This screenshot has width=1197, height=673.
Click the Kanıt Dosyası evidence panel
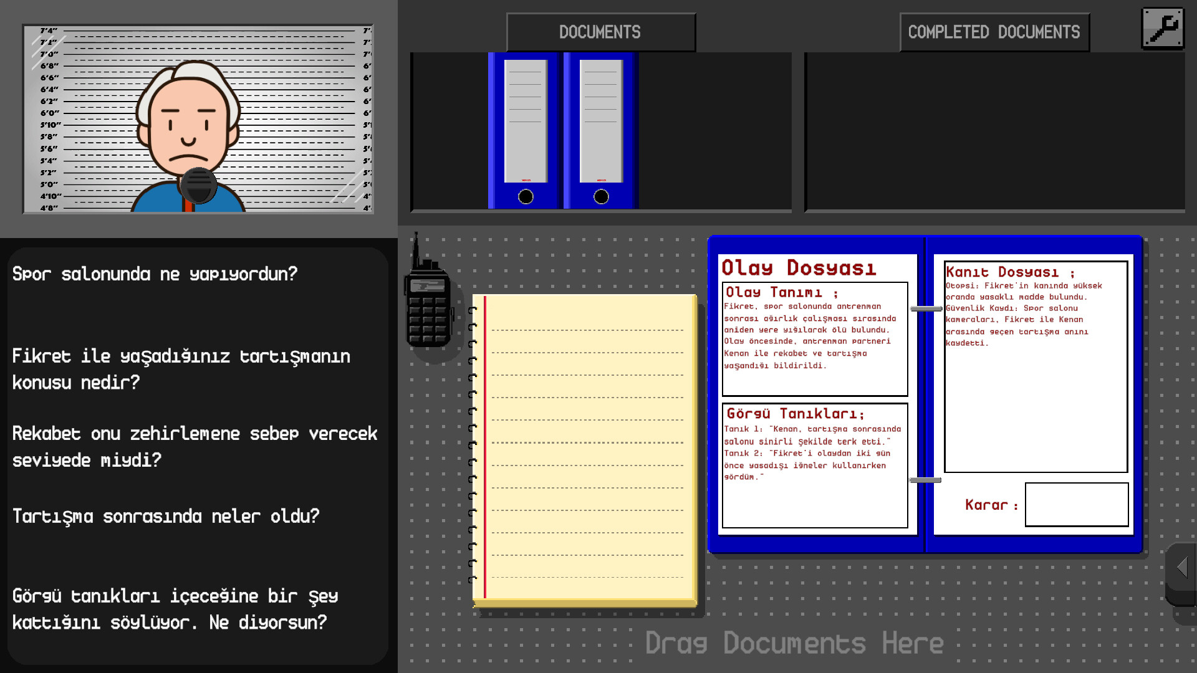[1036, 366]
